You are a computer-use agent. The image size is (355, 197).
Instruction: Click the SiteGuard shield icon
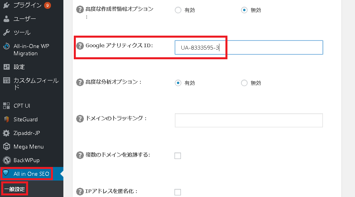(x=6, y=119)
